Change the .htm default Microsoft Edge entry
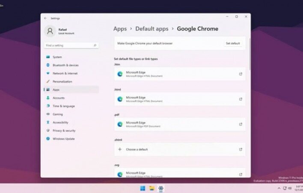The image size is (303, 193). tap(180, 74)
